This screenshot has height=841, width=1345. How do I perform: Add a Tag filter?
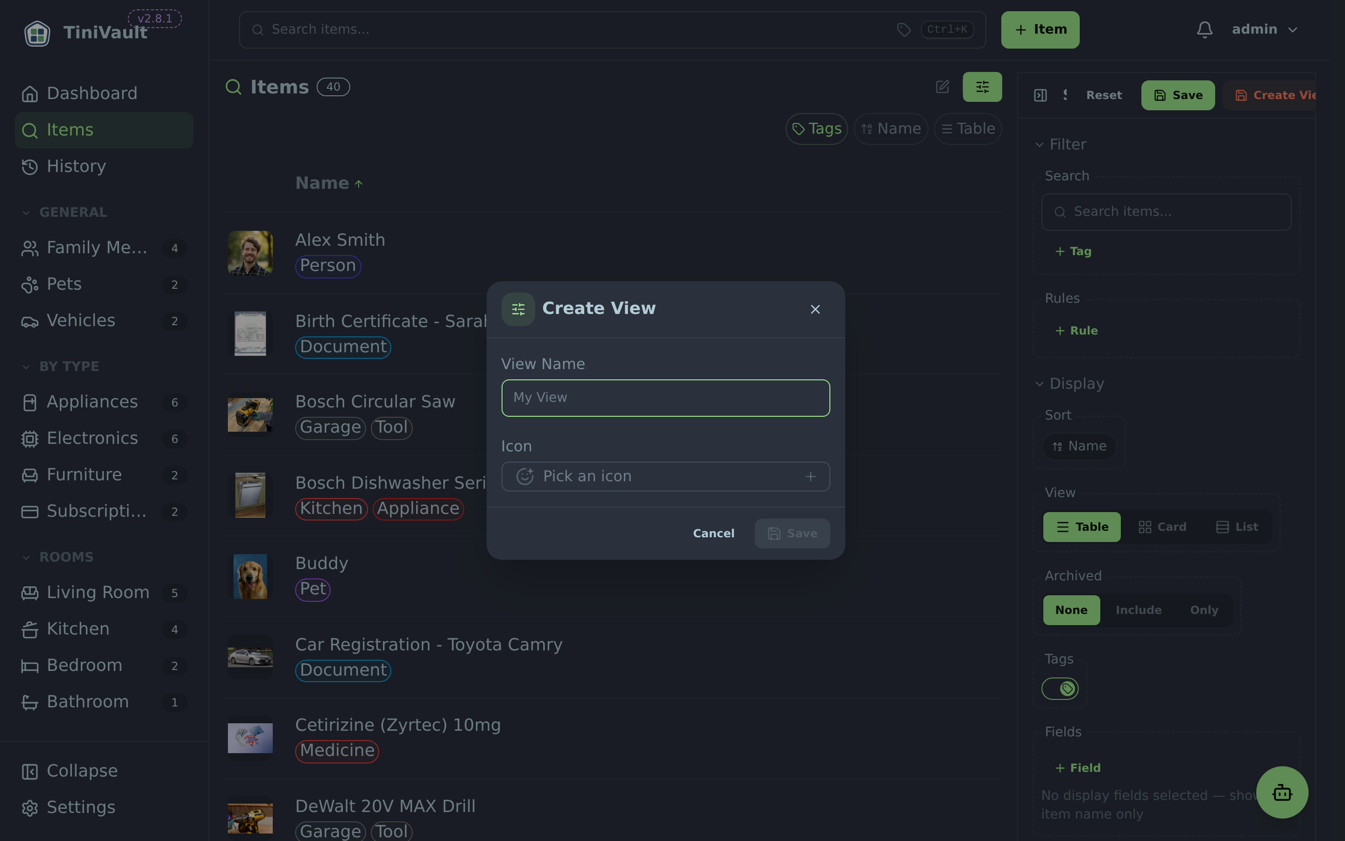1073,251
